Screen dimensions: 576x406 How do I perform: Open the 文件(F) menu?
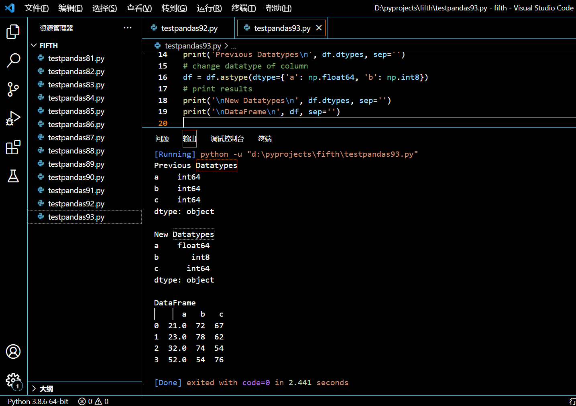(x=37, y=8)
